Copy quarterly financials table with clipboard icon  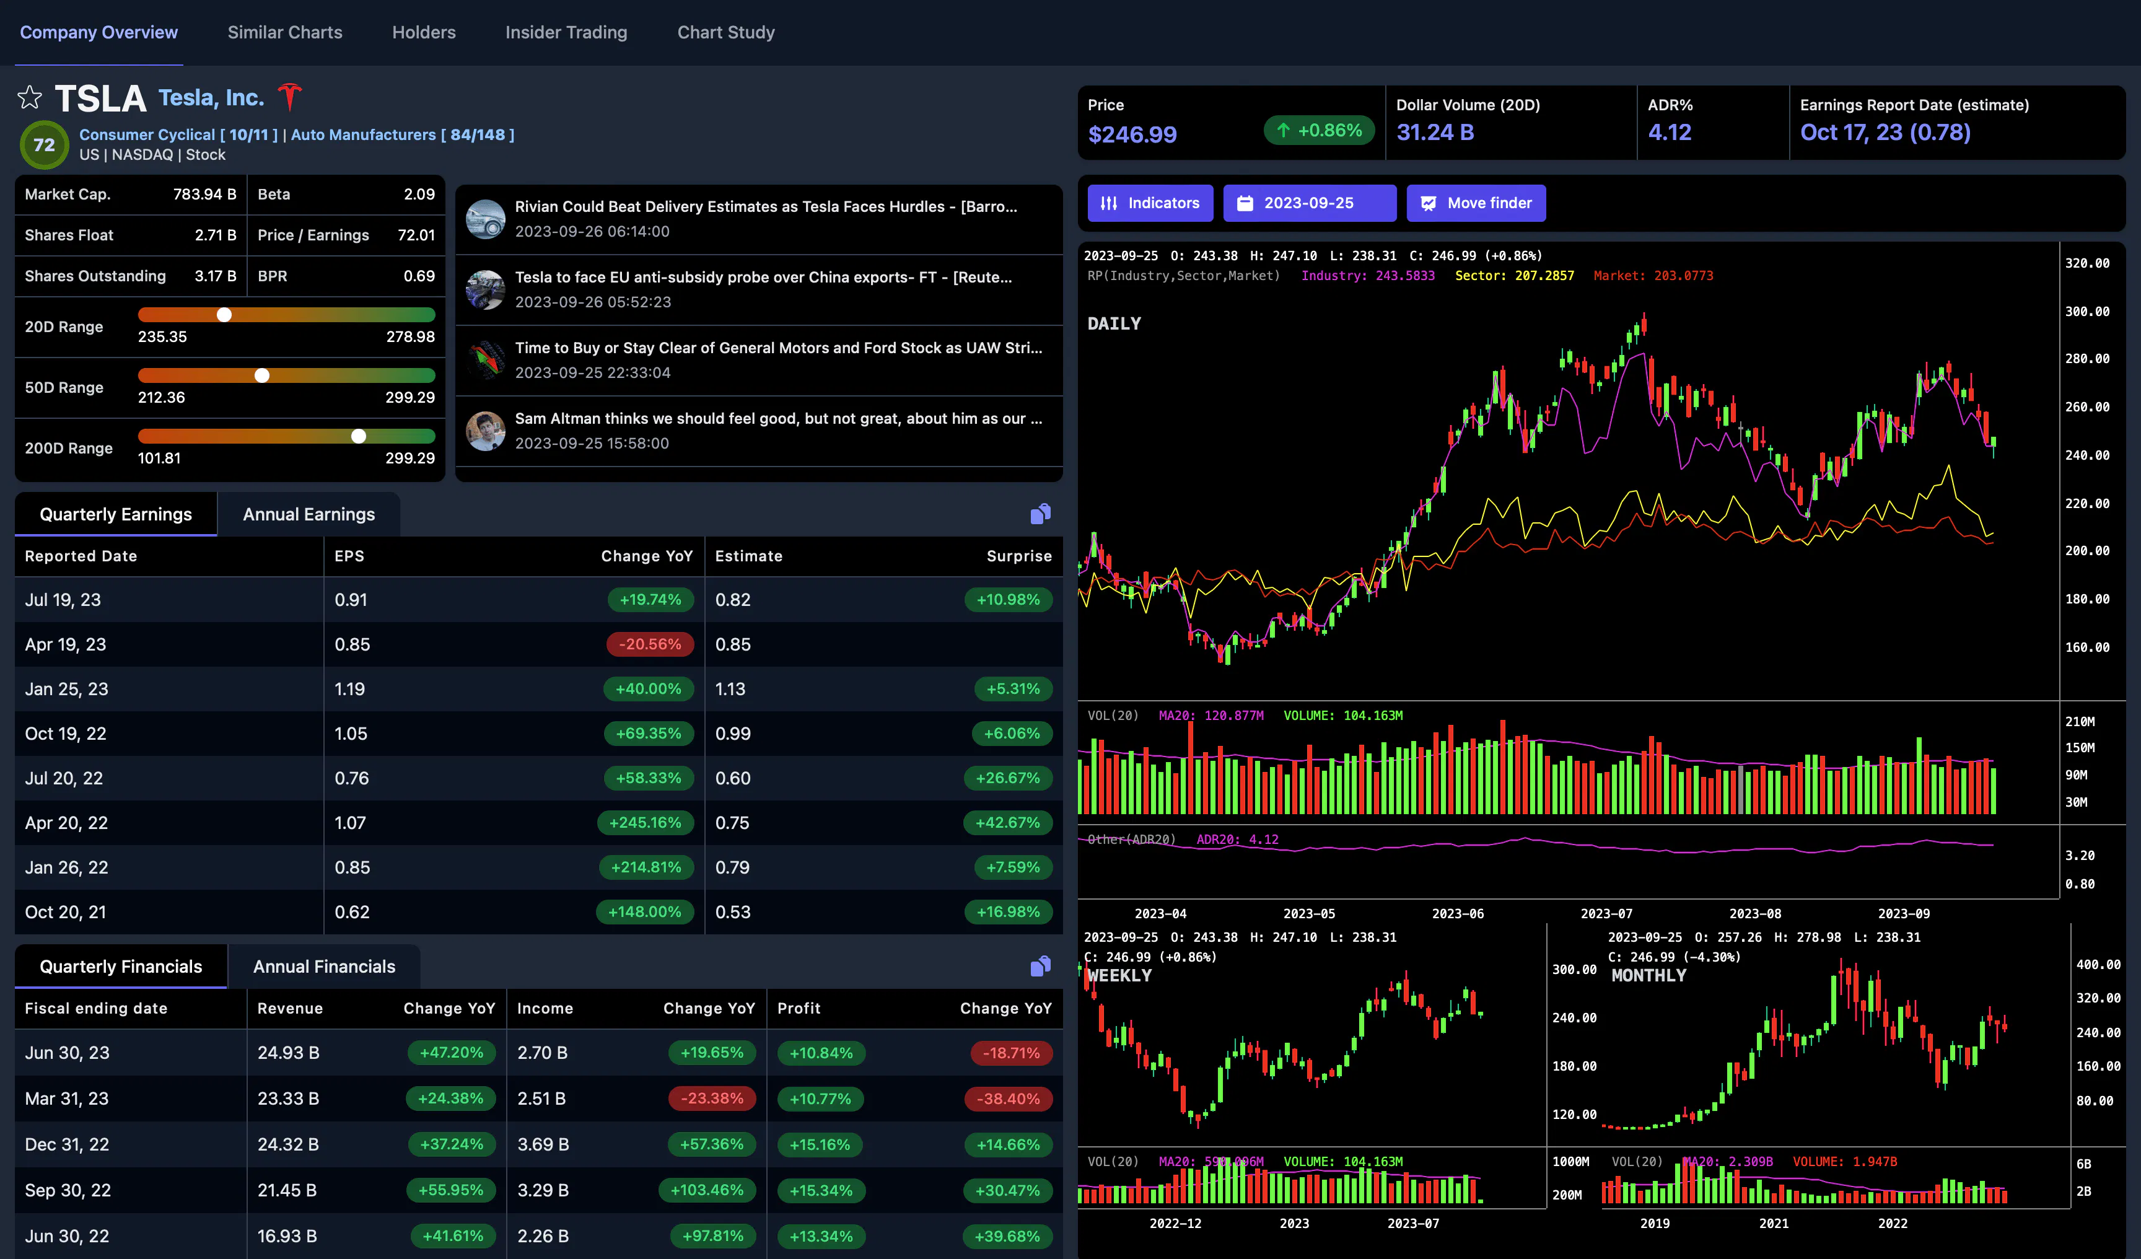coord(1040,966)
